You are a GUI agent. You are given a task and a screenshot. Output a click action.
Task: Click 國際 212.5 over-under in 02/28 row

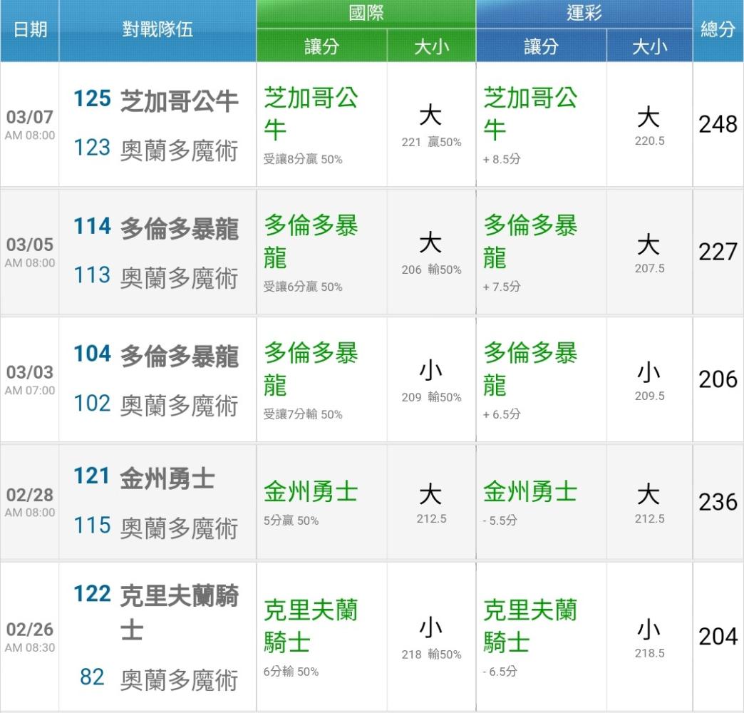point(431,519)
